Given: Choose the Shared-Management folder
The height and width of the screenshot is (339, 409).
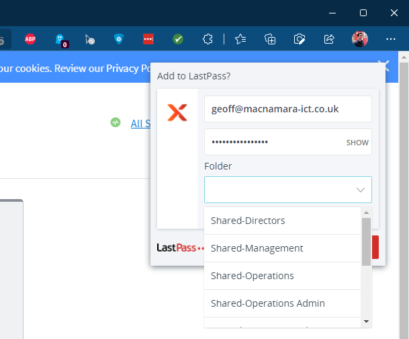Looking at the screenshot, I should [x=282, y=248].
